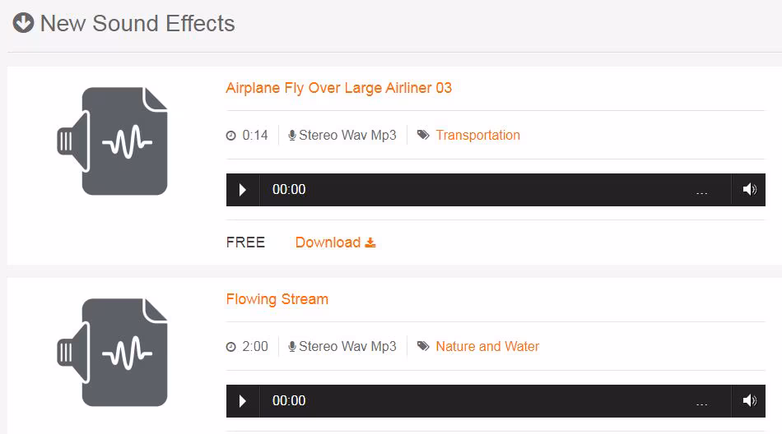Click the tag icon next to Nature and Water
Viewport: 782px width, 434px height.
click(423, 347)
